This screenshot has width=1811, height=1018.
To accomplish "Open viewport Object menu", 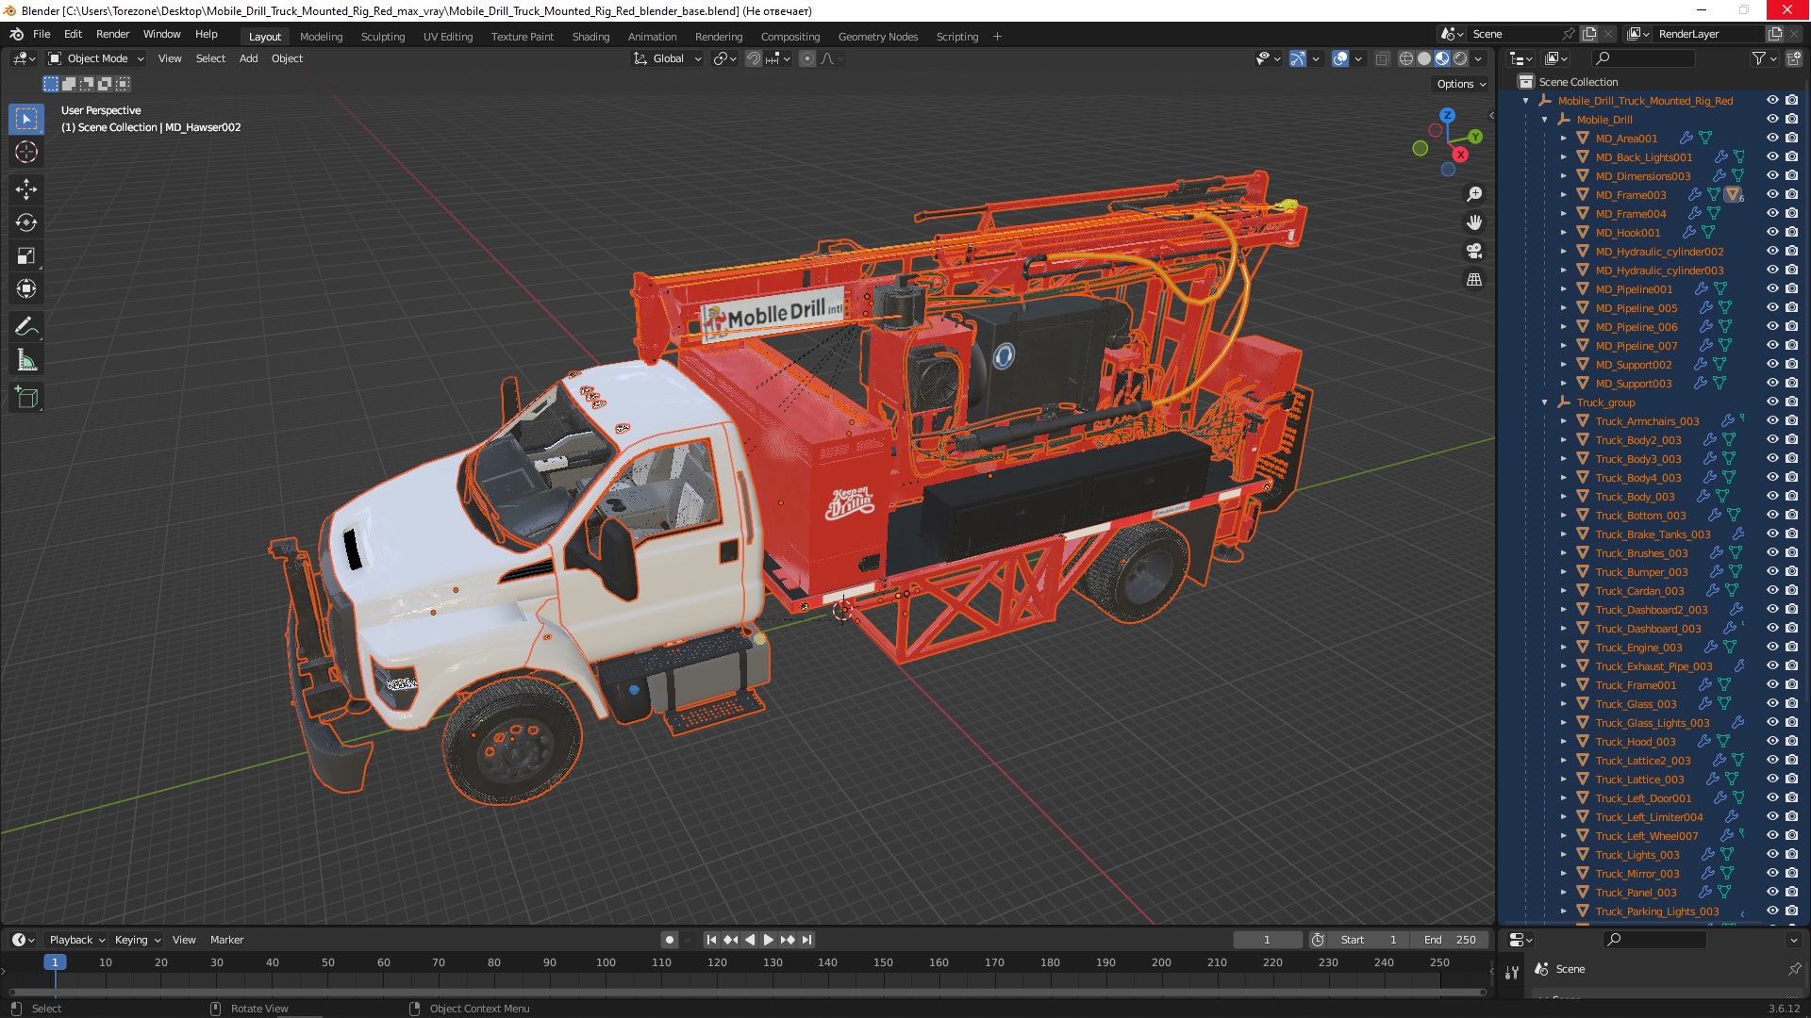I will [x=287, y=58].
